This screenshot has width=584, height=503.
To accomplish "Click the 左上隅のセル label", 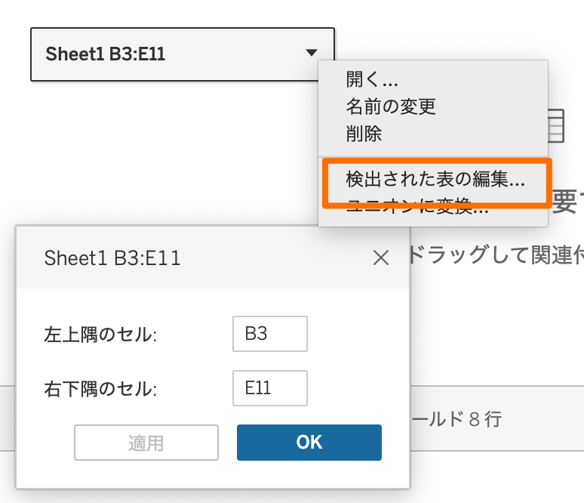I will (100, 335).
